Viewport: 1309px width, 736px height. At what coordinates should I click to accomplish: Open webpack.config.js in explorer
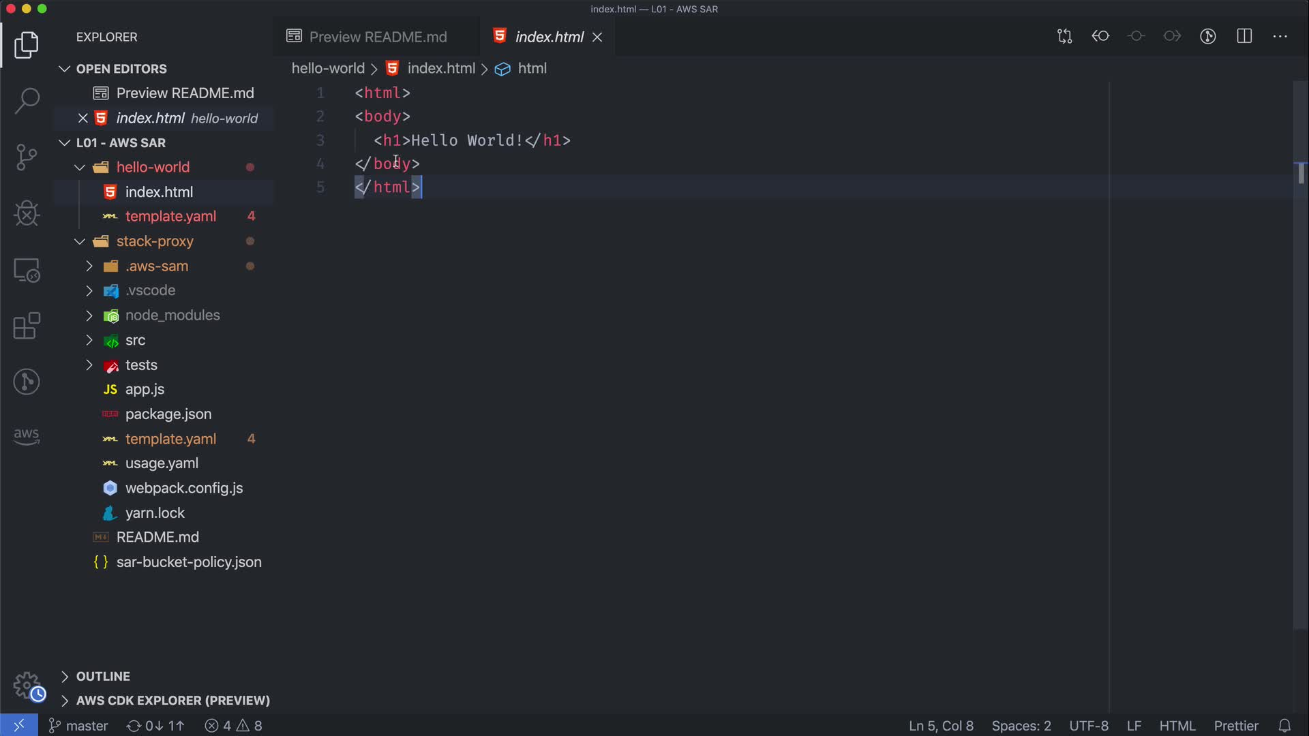[x=184, y=488]
